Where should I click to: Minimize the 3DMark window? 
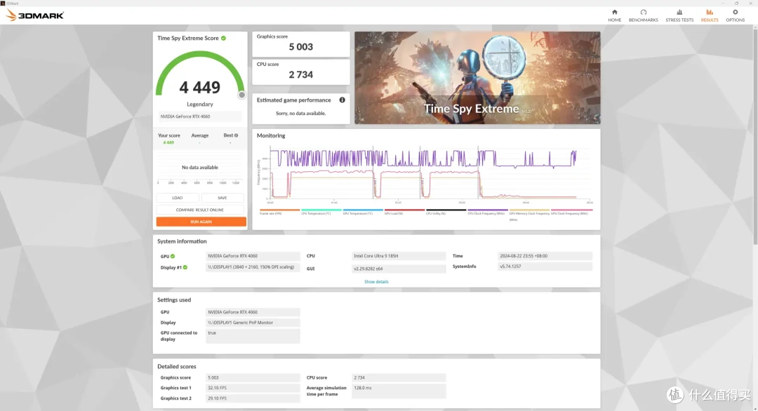tap(723, 3)
